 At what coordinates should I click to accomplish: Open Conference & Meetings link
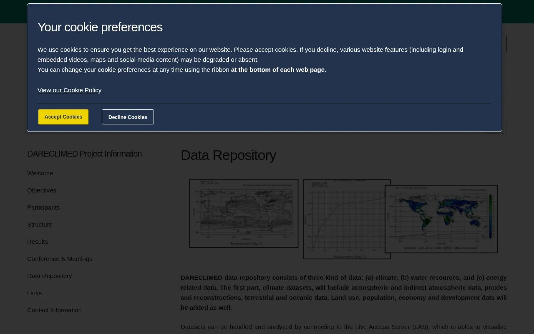click(60, 259)
